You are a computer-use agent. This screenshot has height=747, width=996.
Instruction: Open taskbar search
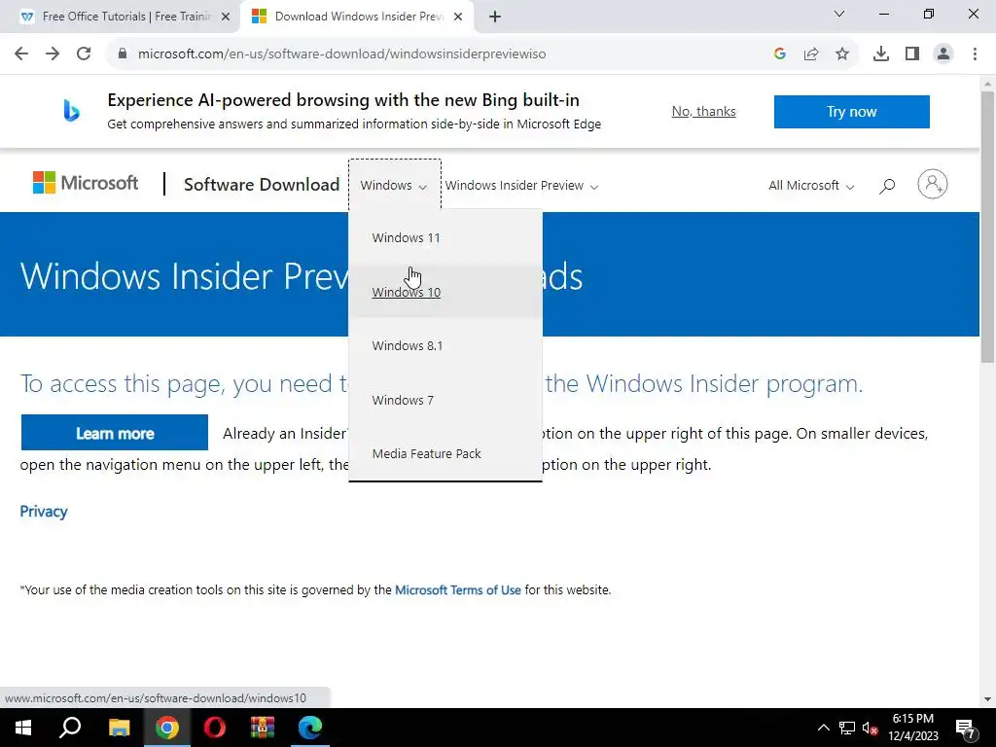click(x=70, y=728)
